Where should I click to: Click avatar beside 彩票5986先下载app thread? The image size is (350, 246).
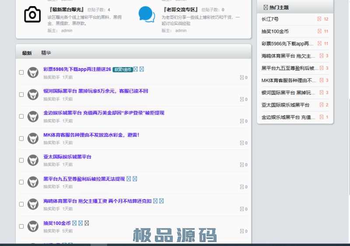(x=33, y=72)
